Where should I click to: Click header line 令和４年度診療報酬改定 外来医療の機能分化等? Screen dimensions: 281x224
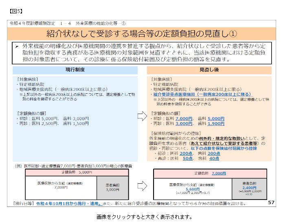(68, 23)
